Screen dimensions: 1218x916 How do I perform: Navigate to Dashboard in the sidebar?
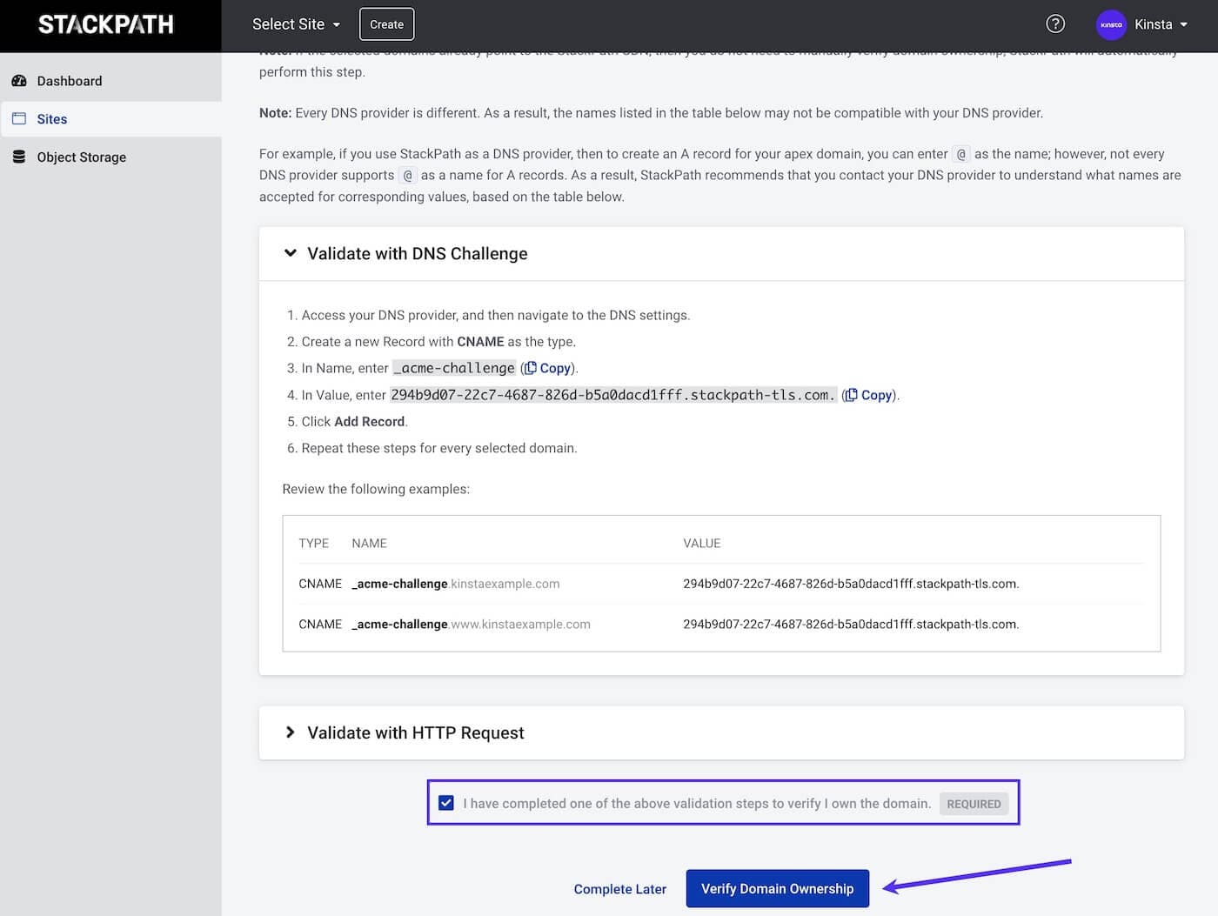[x=70, y=80]
